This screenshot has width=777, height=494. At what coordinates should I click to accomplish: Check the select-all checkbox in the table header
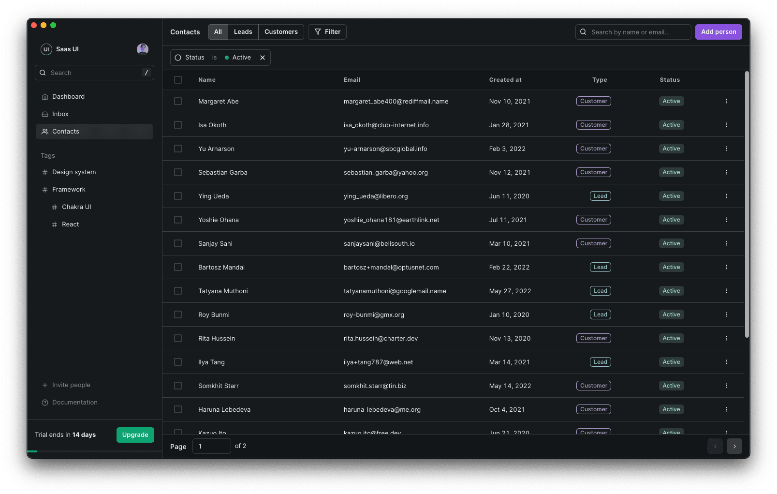tap(177, 80)
